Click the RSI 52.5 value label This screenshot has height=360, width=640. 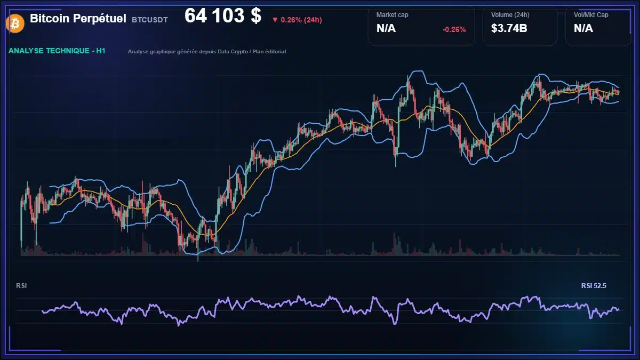pyautogui.click(x=594, y=286)
